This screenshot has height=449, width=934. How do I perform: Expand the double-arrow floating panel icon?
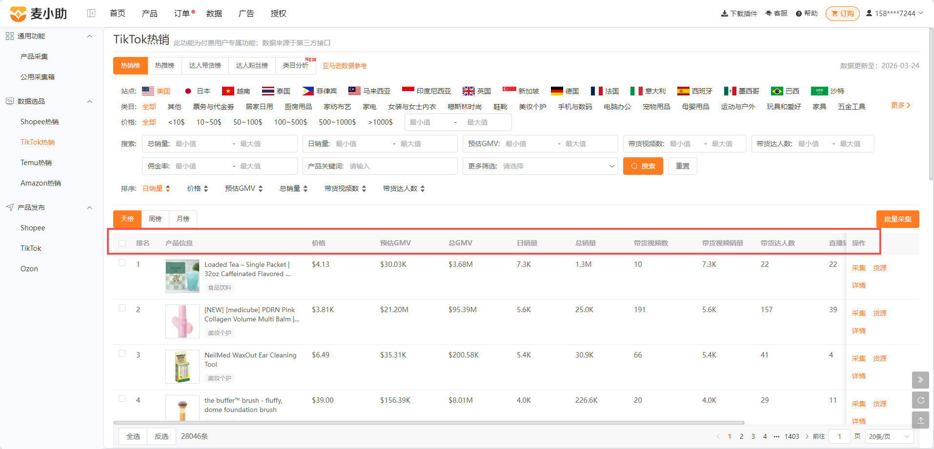(920, 380)
